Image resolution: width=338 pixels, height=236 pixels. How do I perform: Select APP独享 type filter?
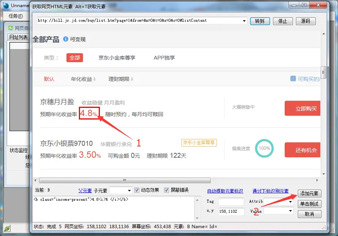[164, 58]
